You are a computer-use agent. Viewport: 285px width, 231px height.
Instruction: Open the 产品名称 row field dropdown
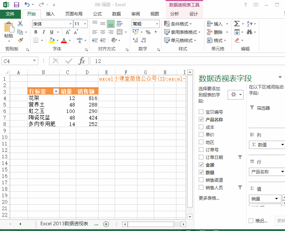[282, 172]
